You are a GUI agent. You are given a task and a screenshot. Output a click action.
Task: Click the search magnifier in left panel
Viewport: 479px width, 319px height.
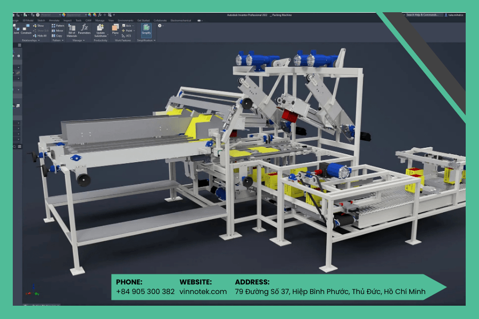(14, 147)
